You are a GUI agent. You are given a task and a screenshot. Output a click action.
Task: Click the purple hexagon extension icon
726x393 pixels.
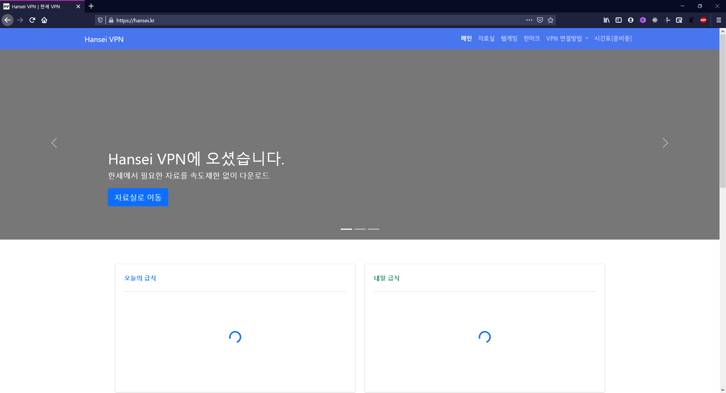point(643,20)
